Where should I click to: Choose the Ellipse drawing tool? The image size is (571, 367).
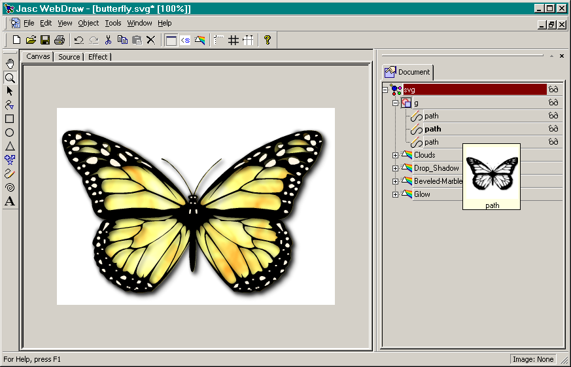10,132
